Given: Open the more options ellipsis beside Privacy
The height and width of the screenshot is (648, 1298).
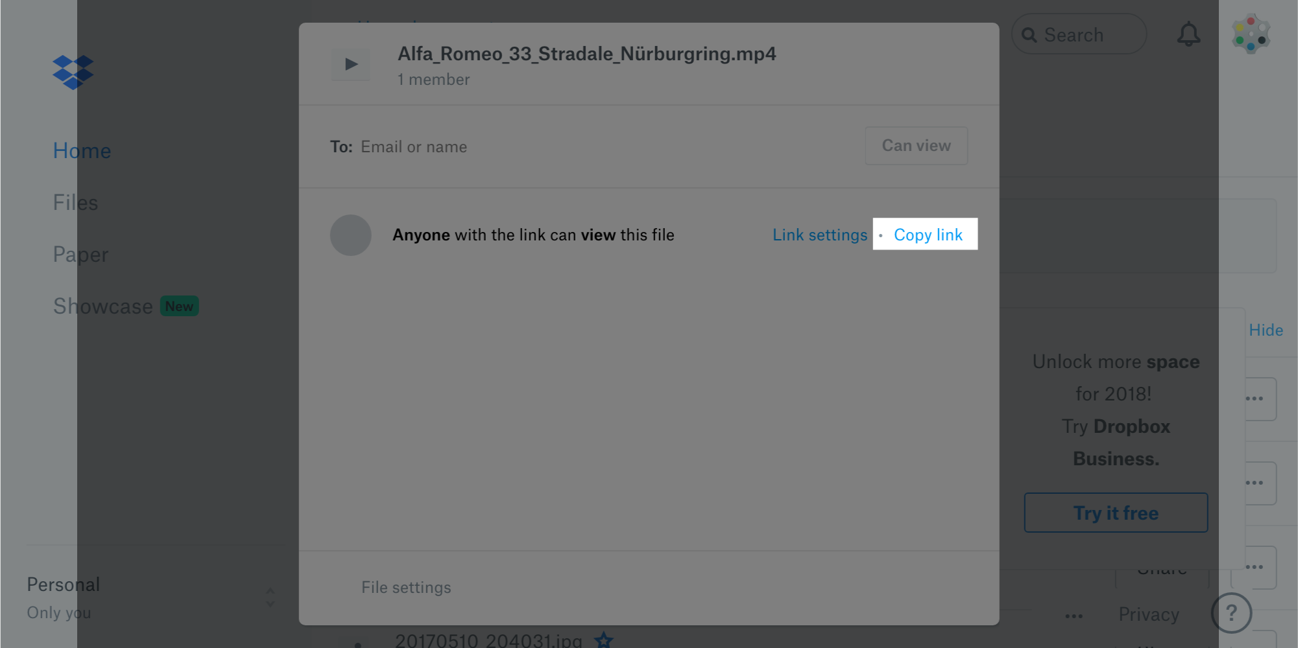Looking at the screenshot, I should coord(1074,616).
